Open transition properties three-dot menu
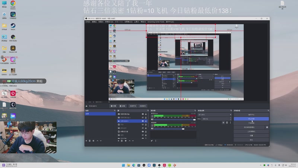This screenshot has width=298, height=168. click(230, 123)
